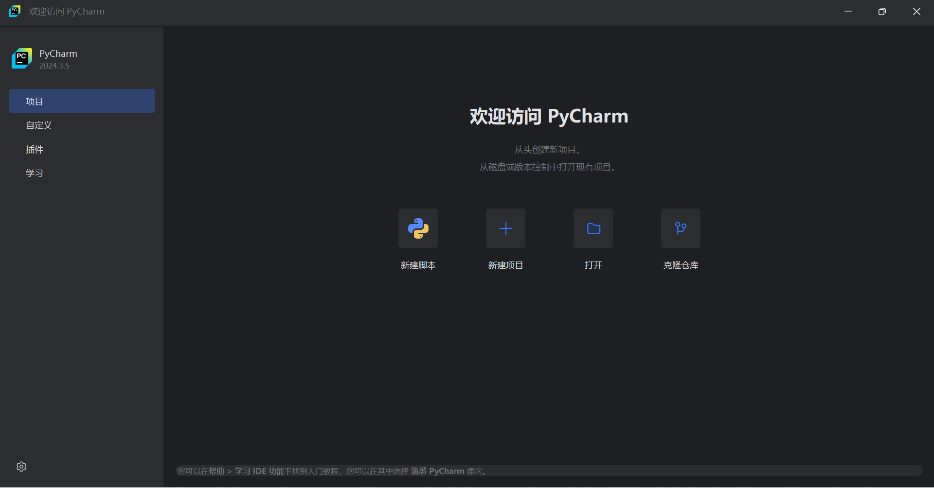Minimize the PyCharm welcome window

coord(848,11)
